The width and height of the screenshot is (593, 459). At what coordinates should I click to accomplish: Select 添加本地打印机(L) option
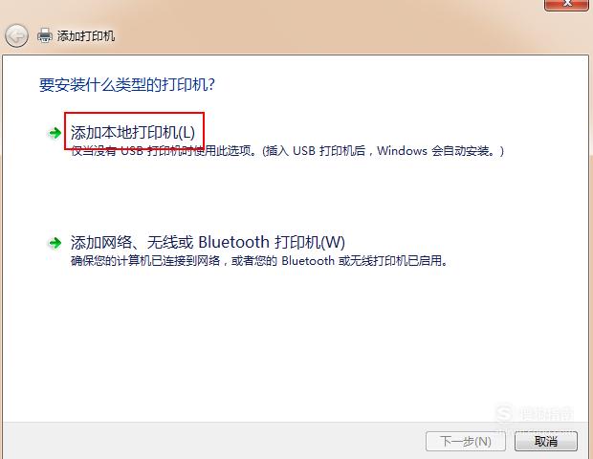133,133
